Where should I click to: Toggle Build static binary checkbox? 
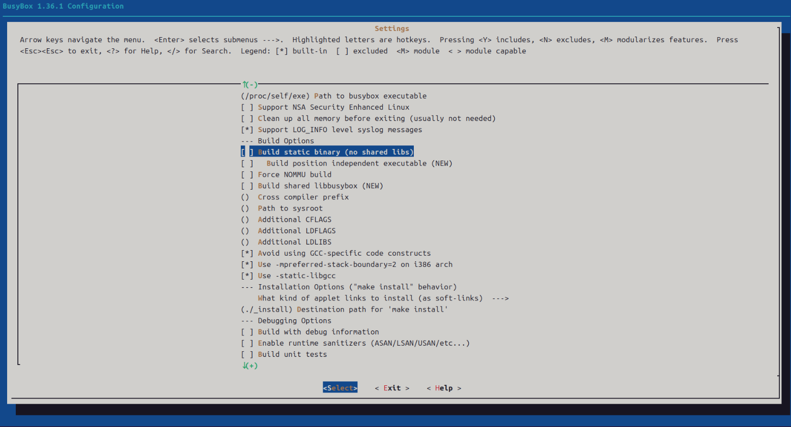click(327, 152)
